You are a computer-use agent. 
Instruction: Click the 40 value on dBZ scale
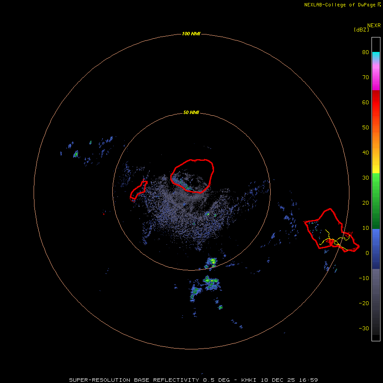pos(366,153)
